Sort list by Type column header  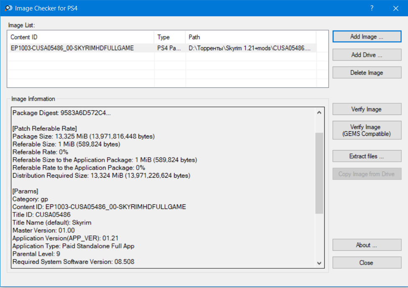170,37
